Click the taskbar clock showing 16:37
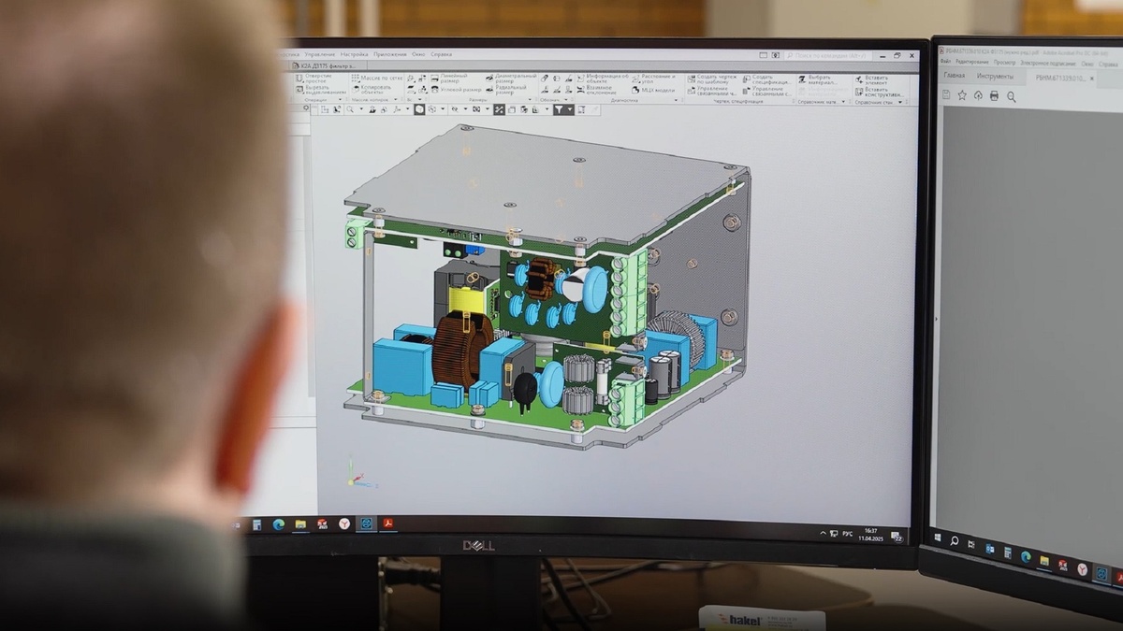The image size is (1123, 631). coord(870,535)
